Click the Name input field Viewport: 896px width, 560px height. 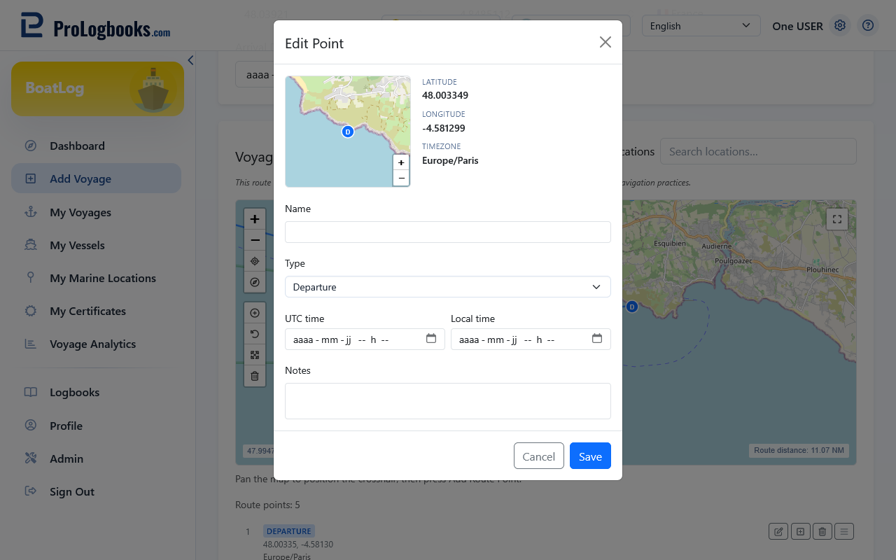point(448,232)
